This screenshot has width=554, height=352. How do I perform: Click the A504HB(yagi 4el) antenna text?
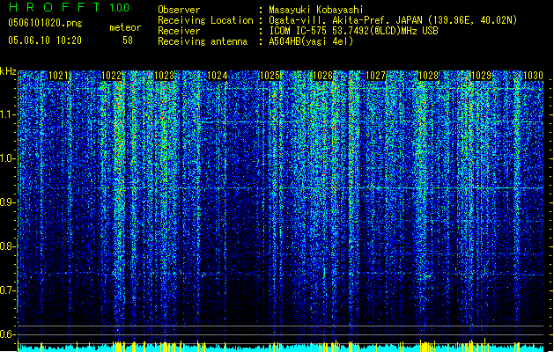click(x=311, y=41)
